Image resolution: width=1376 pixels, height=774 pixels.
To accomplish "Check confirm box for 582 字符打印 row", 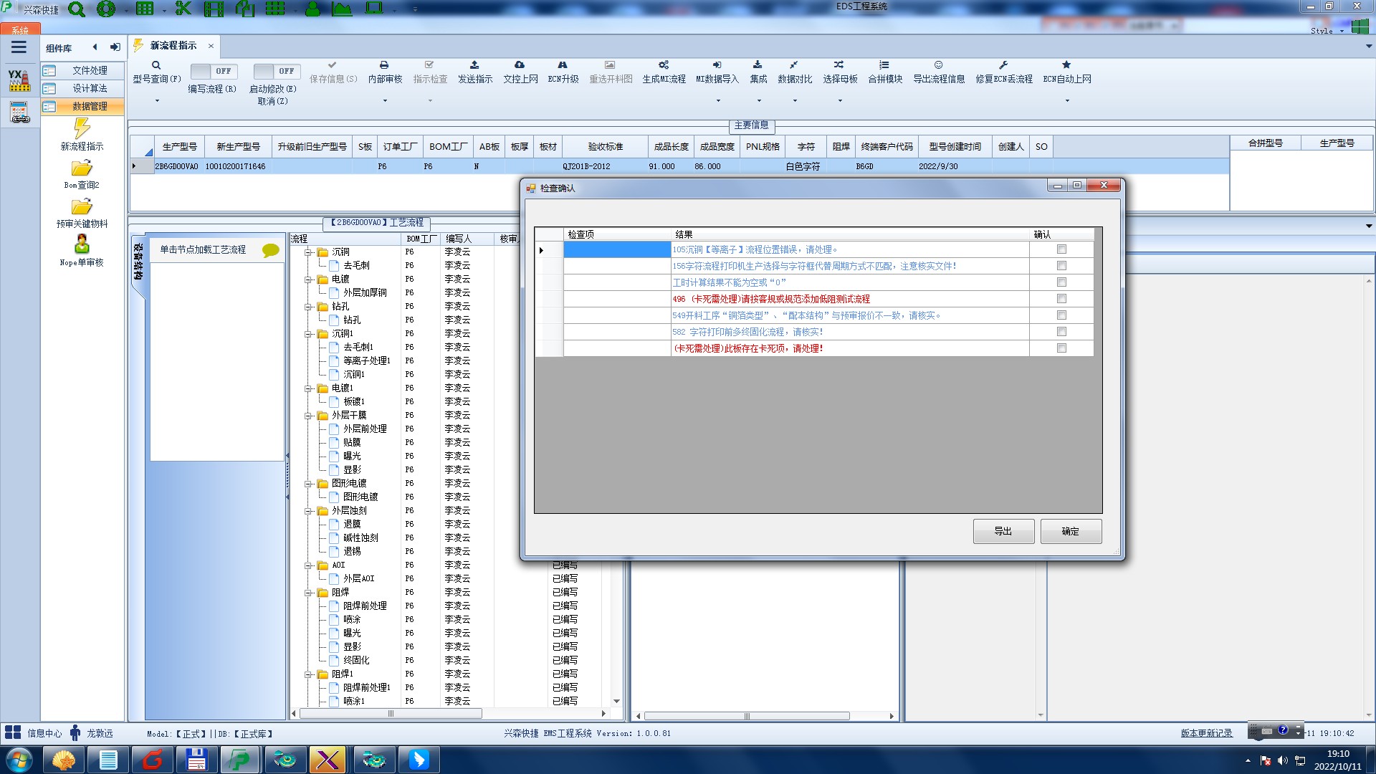I will pos(1061,332).
